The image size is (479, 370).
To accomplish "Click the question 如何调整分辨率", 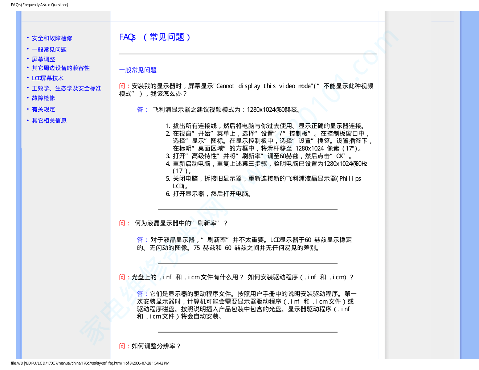I will point(150,346).
